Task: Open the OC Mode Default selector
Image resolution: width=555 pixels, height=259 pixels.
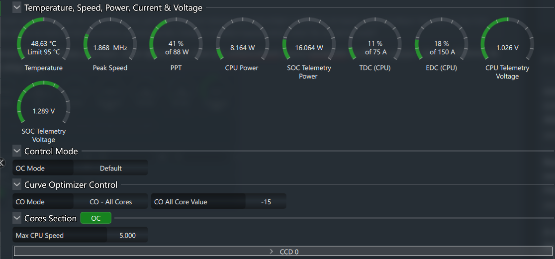Action: point(110,168)
